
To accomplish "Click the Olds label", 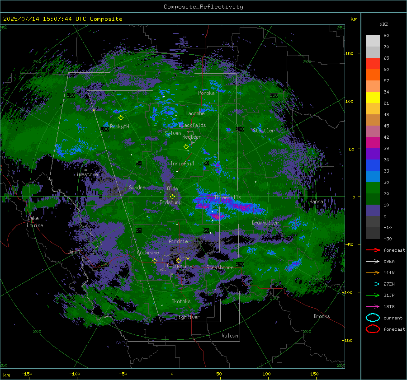I will tap(172, 188).
